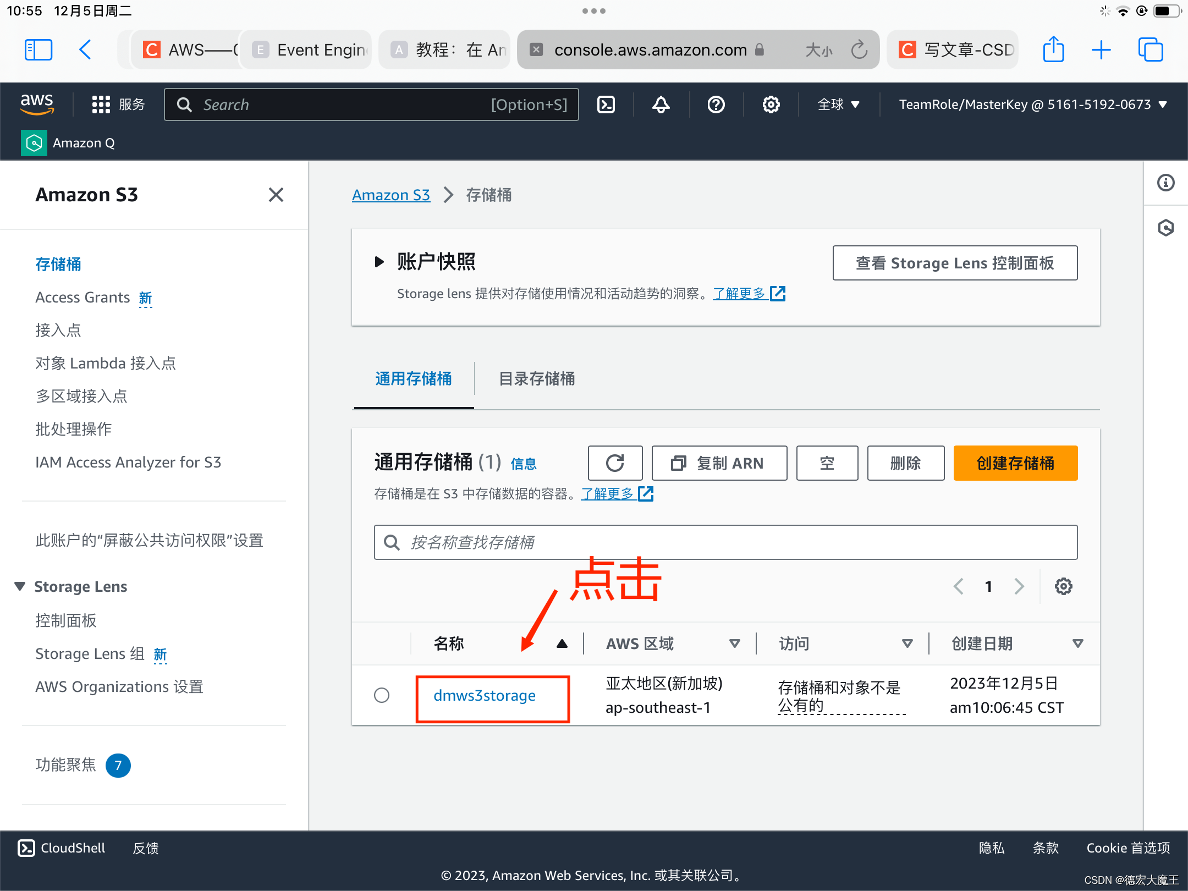Viewport: 1188px width, 891px height.
Task: Sort by AWS 区域 column arrow
Action: pyautogui.click(x=734, y=643)
